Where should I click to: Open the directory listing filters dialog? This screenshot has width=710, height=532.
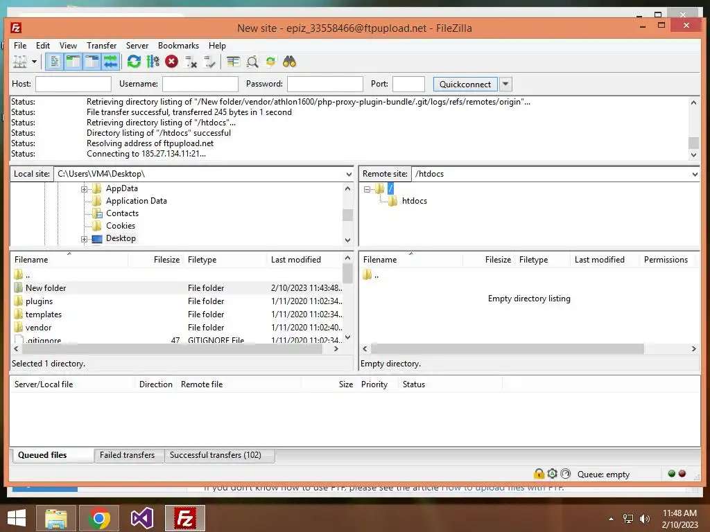(x=233, y=62)
